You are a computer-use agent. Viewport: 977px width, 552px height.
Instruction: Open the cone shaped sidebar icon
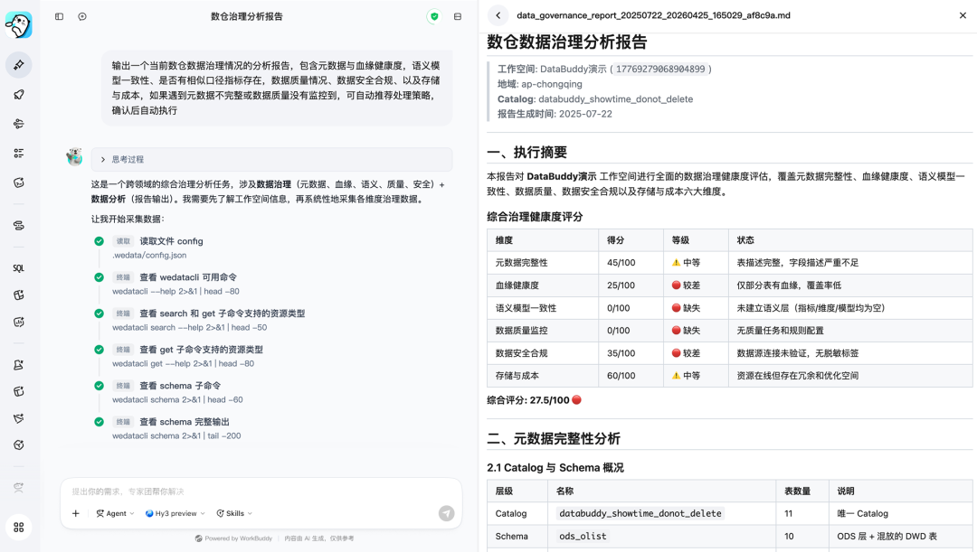point(19,418)
